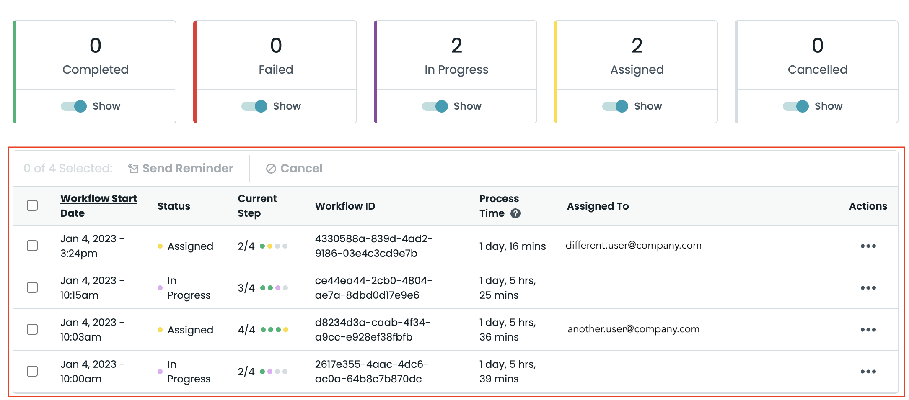Click the step dots on the 2617e355 row
Viewport: 909px width, 400px height.
(273, 371)
